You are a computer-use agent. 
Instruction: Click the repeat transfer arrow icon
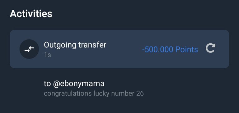tap(210, 48)
